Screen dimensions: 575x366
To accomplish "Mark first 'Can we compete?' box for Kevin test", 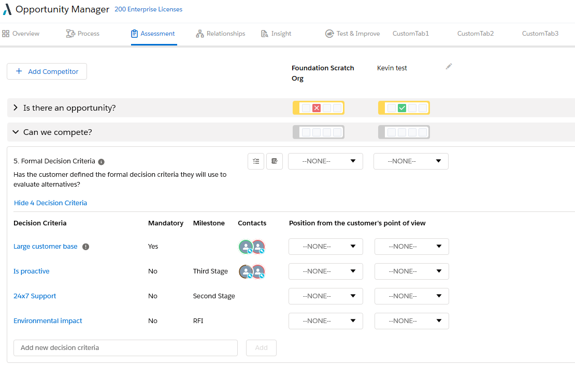I will (x=392, y=132).
